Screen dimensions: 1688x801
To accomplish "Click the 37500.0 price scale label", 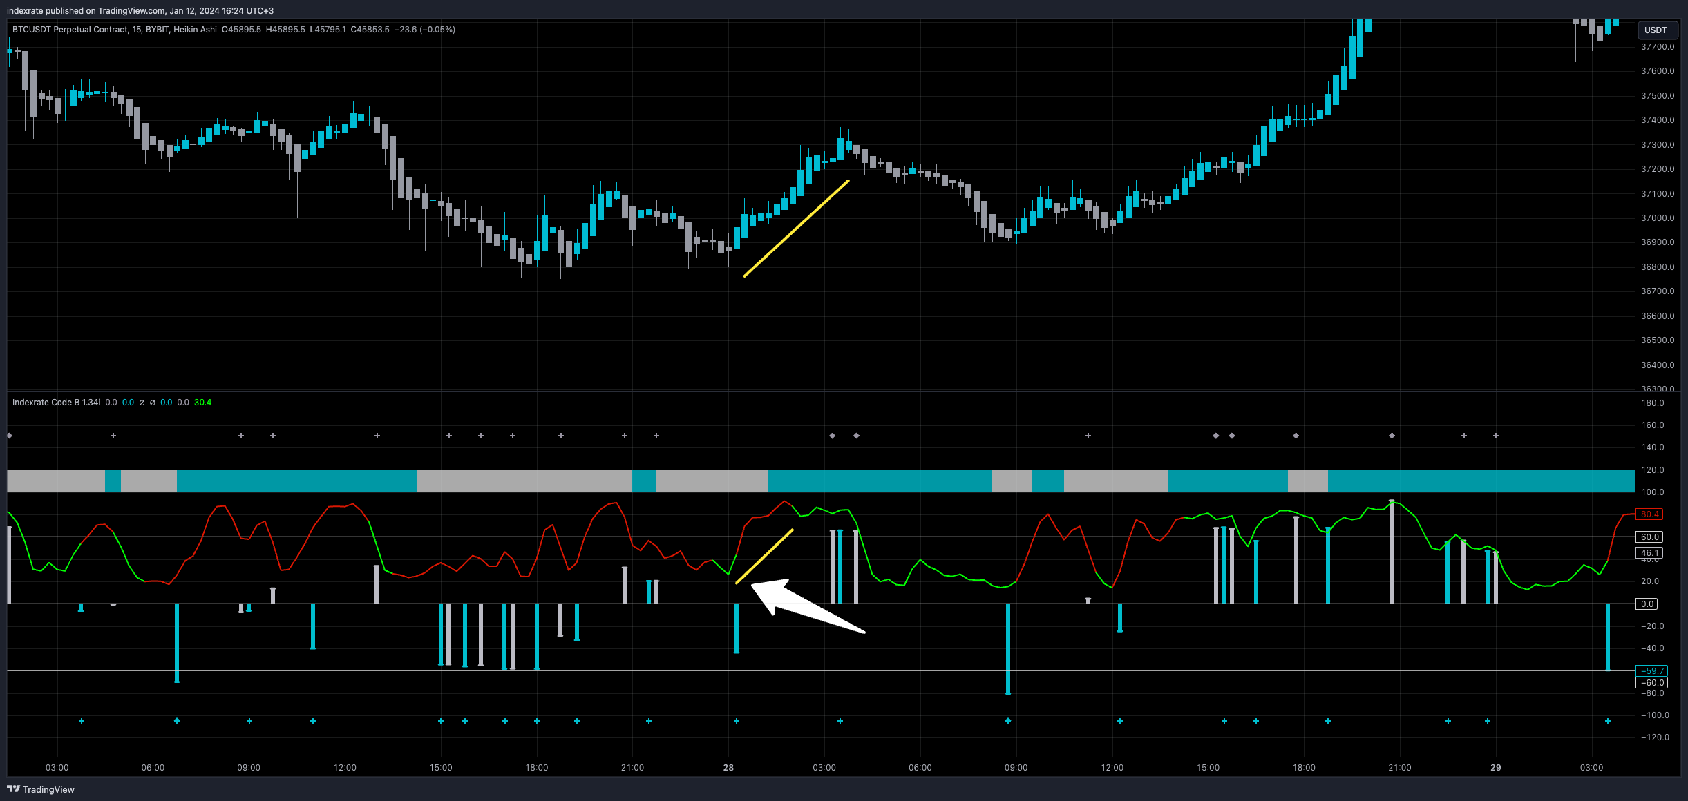I will (x=1658, y=96).
